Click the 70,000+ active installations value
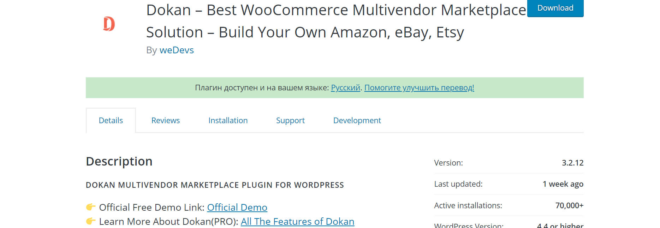660x228 pixels. [569, 205]
